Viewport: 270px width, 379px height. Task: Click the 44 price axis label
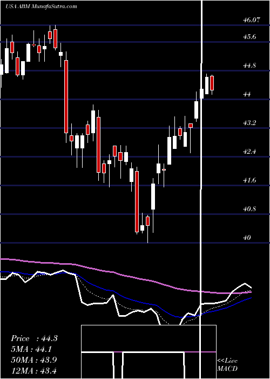click(x=247, y=94)
